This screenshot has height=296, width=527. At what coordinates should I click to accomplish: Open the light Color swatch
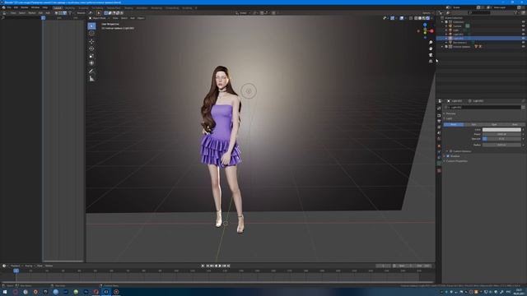point(501,130)
